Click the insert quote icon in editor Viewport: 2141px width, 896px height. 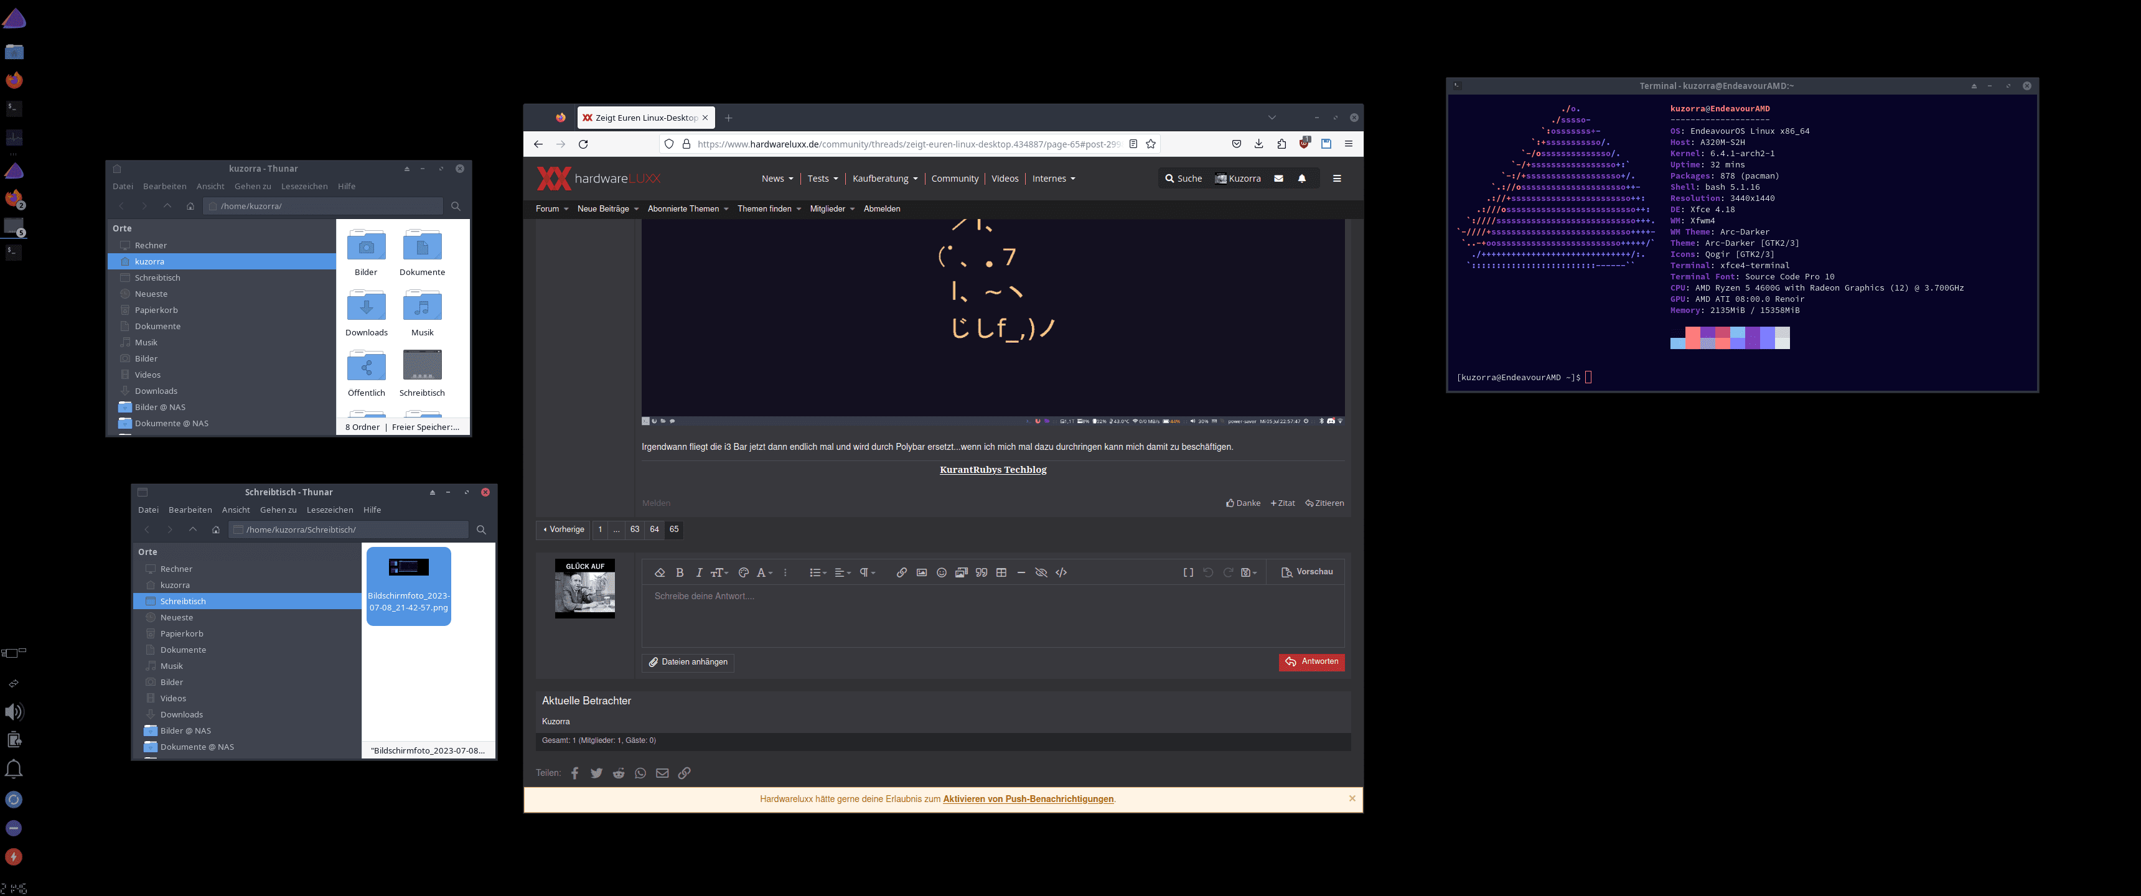click(981, 572)
